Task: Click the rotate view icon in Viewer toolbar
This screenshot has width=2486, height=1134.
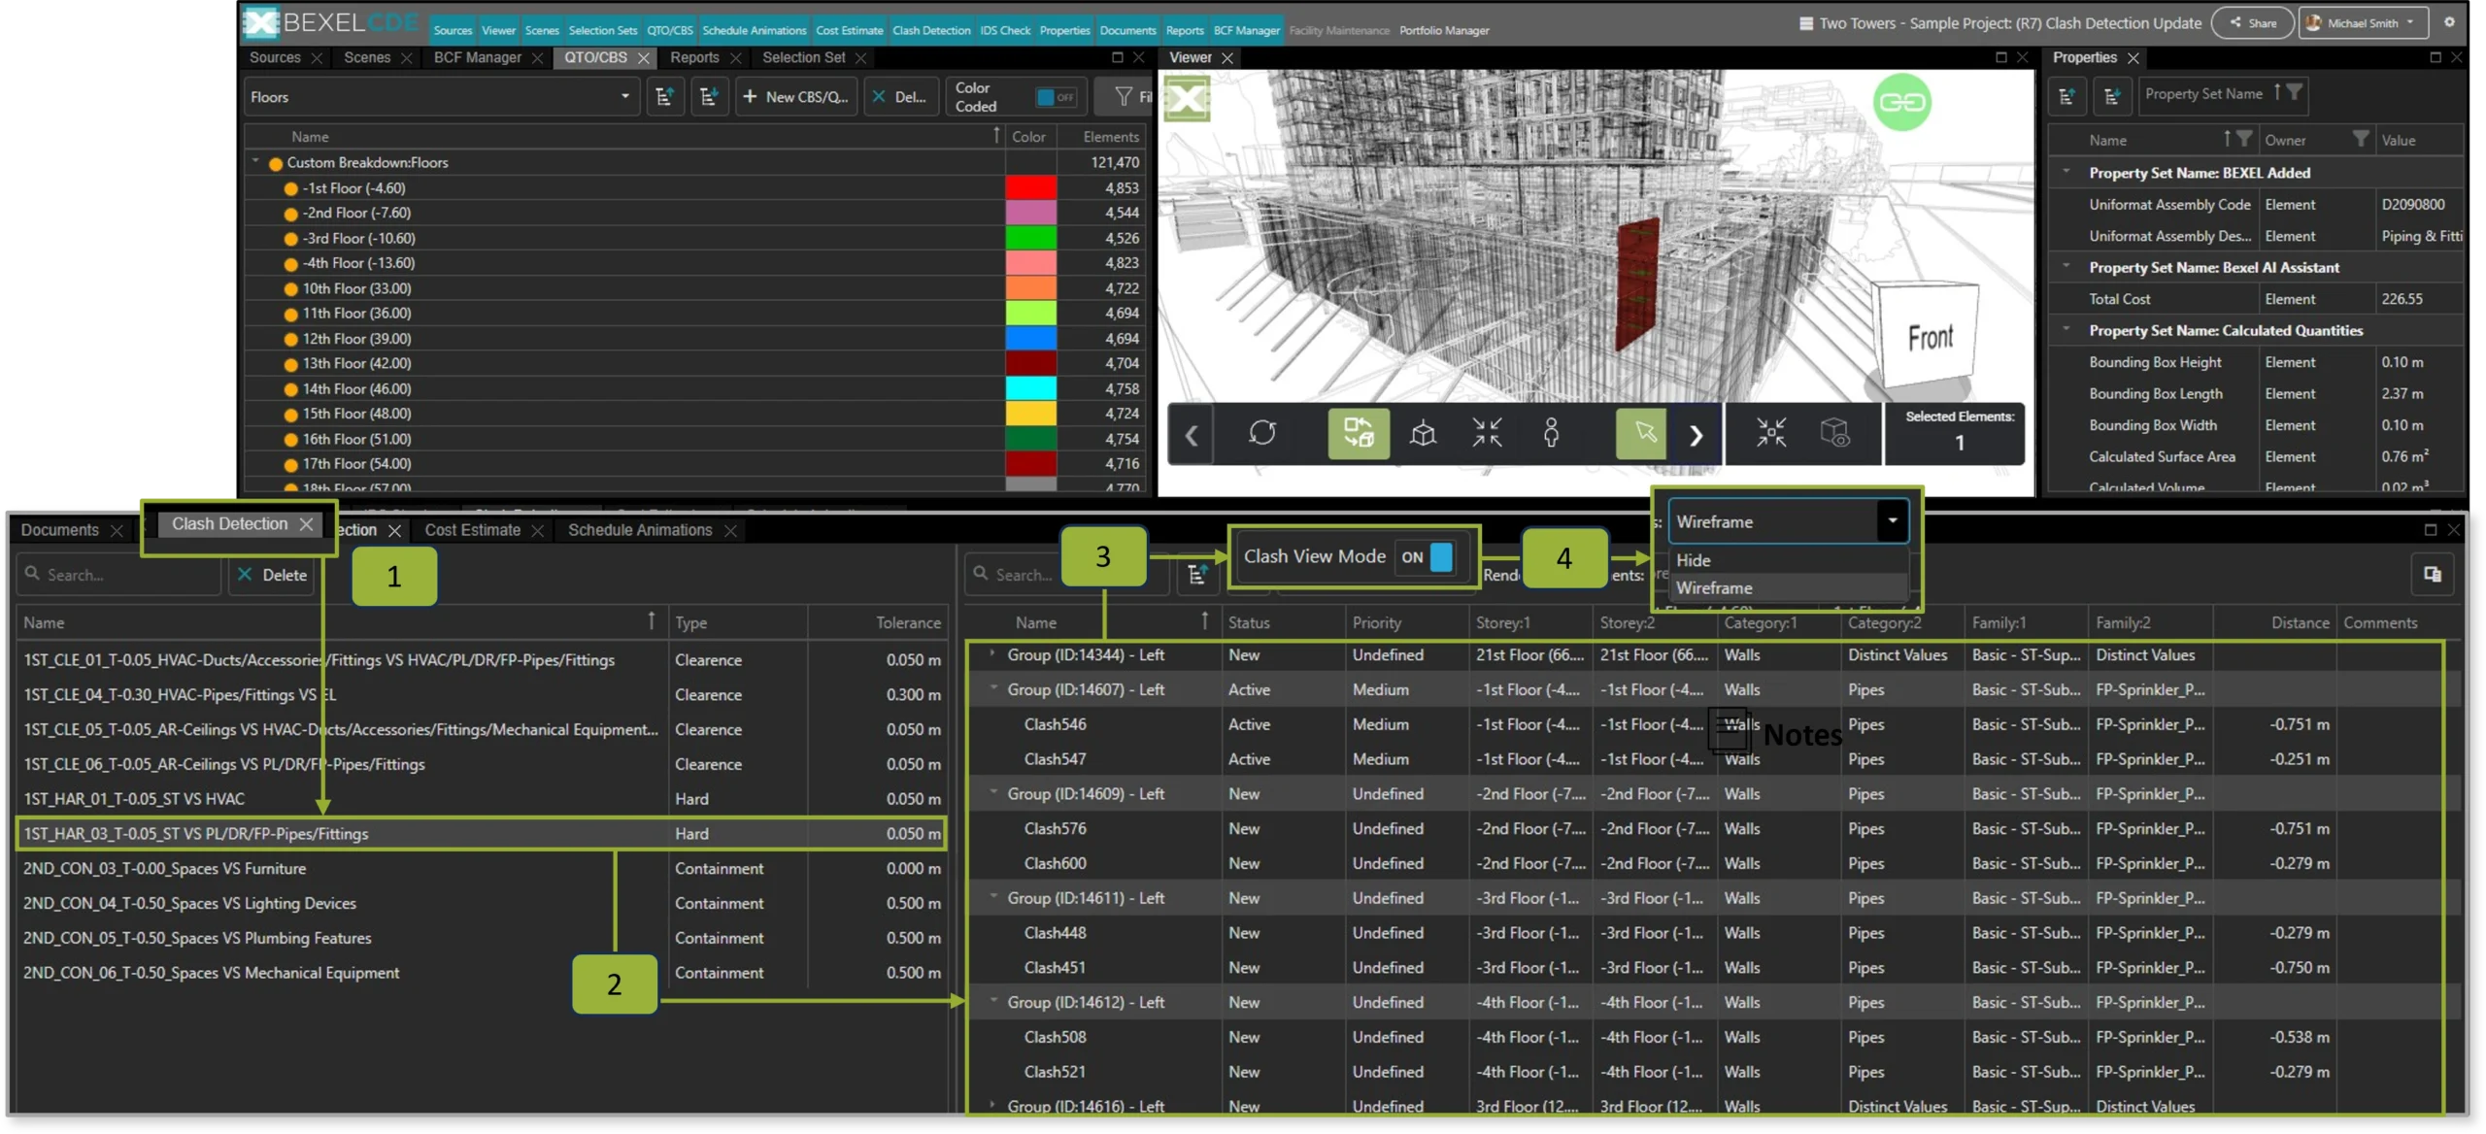Action: click(1261, 433)
